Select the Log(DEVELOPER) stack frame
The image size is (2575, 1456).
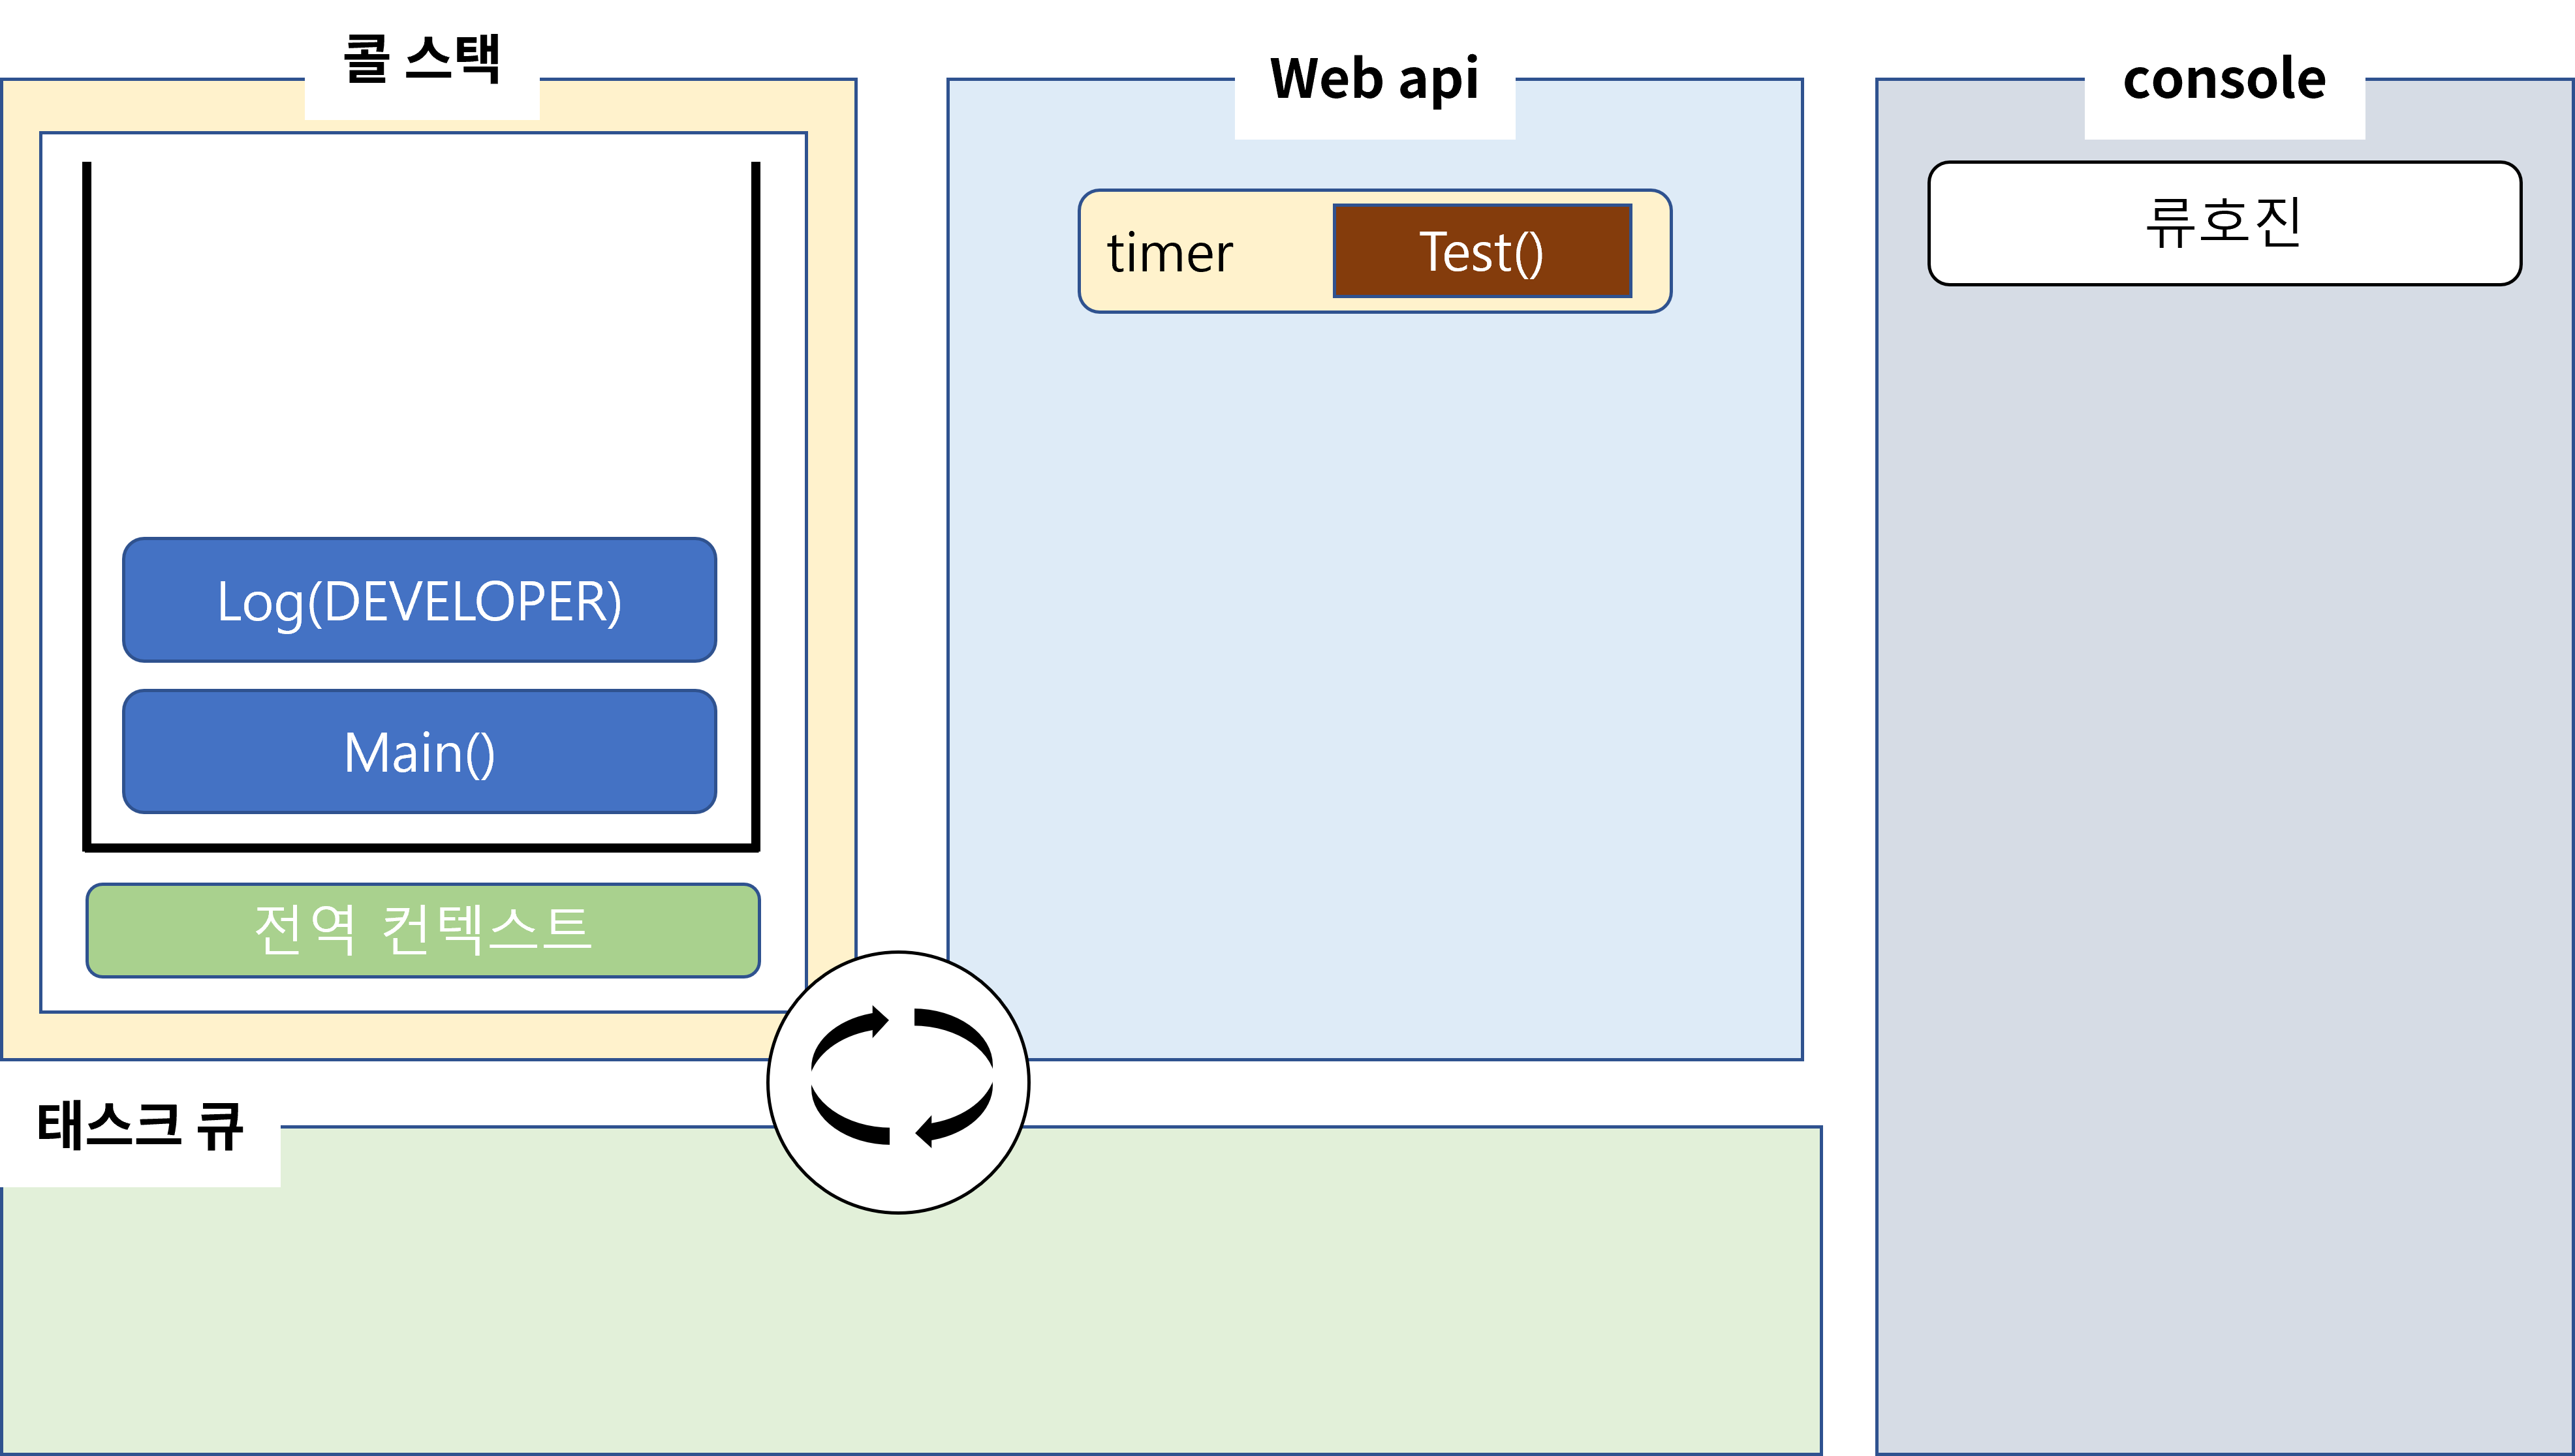(x=419, y=601)
